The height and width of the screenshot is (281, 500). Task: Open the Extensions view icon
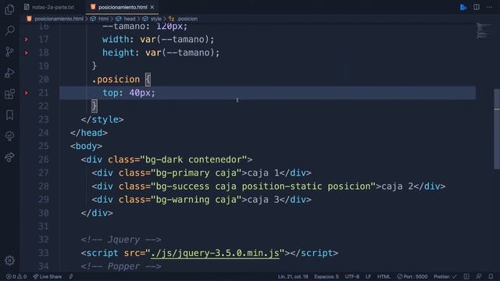pos(9,94)
